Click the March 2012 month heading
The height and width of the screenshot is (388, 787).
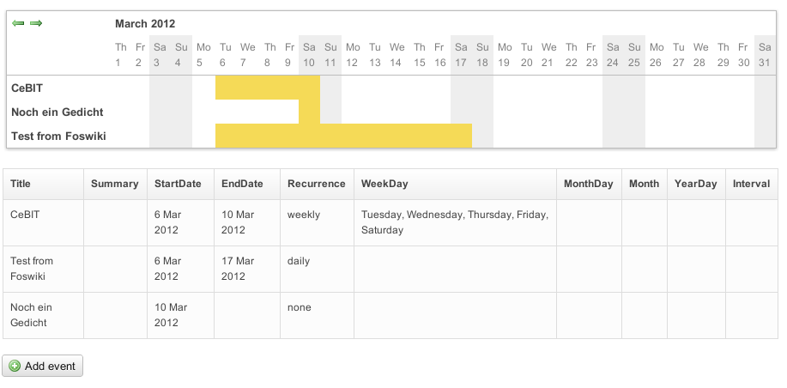pyautogui.click(x=145, y=24)
